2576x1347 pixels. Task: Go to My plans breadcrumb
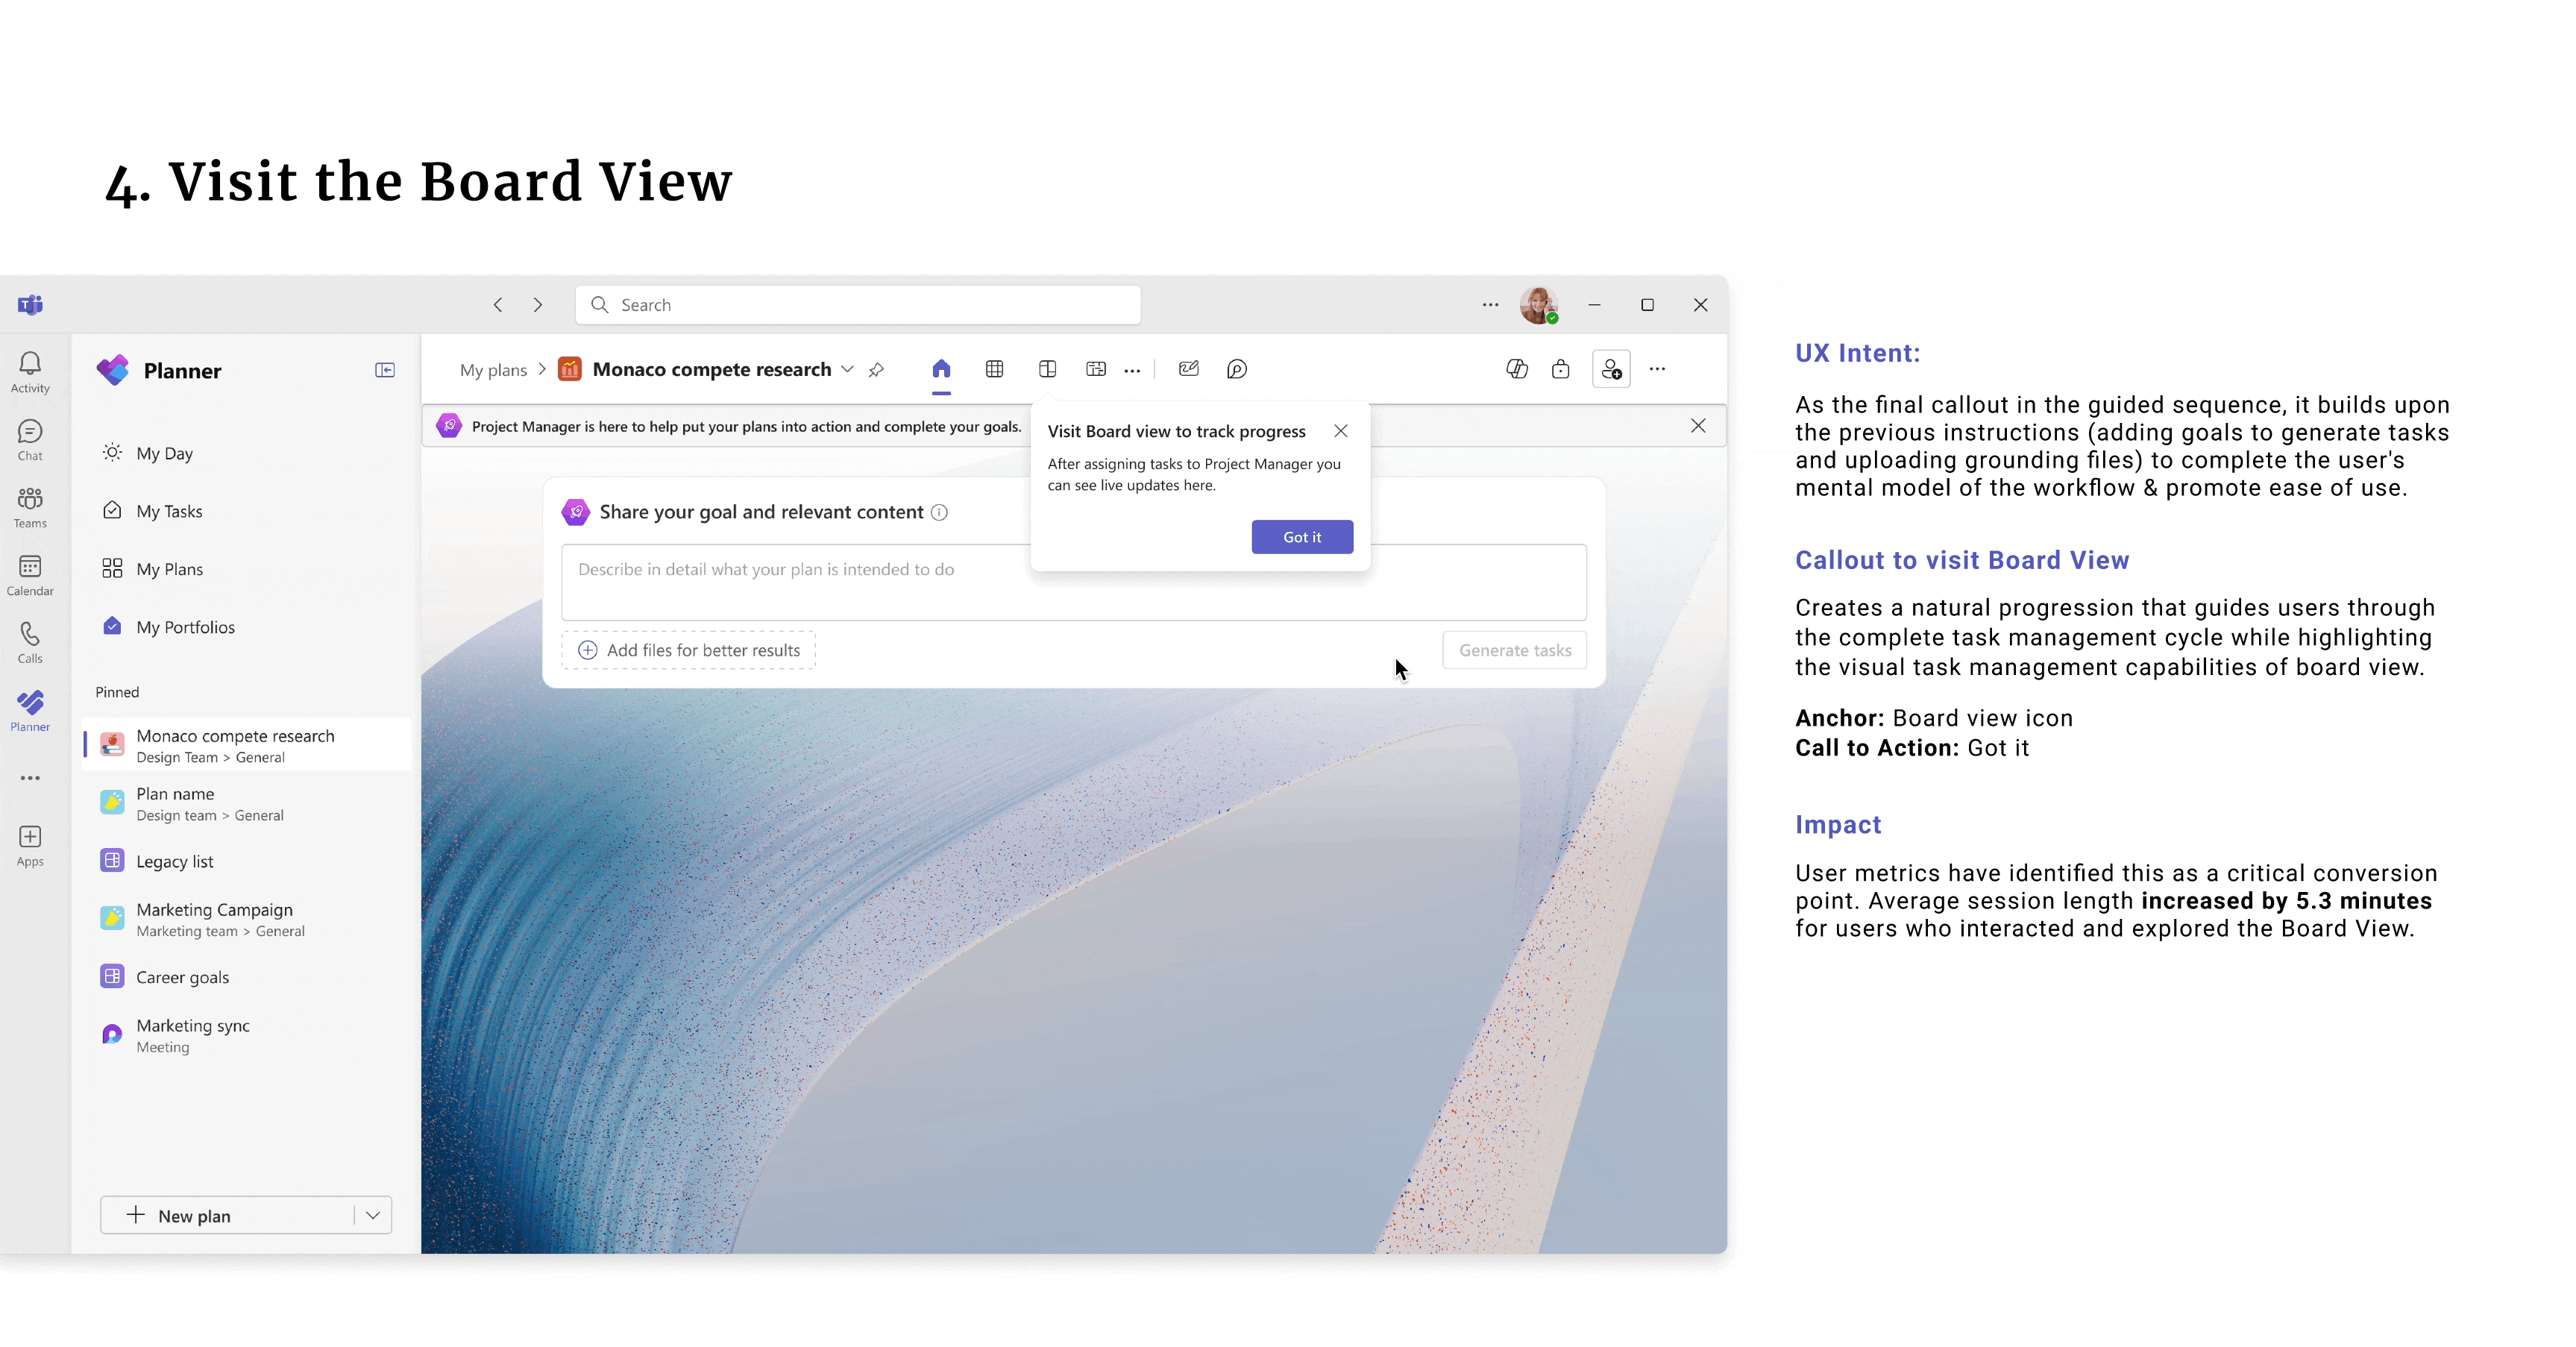pos(493,370)
